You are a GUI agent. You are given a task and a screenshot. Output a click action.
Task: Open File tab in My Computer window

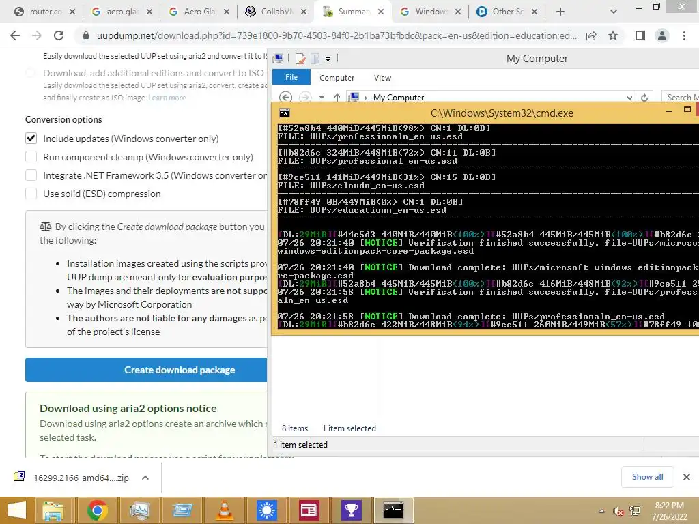(291, 77)
